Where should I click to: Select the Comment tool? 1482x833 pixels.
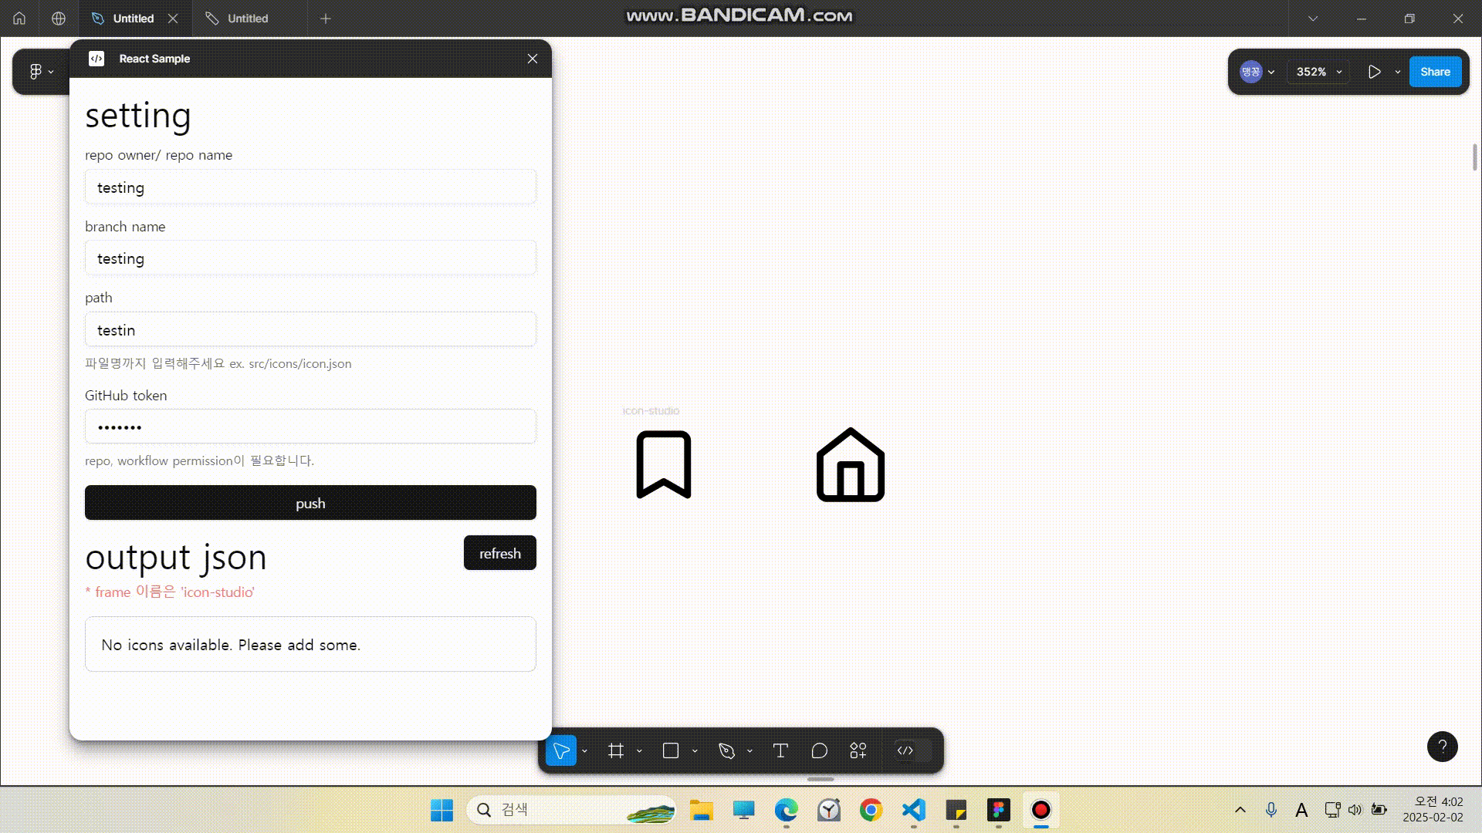coord(819,750)
